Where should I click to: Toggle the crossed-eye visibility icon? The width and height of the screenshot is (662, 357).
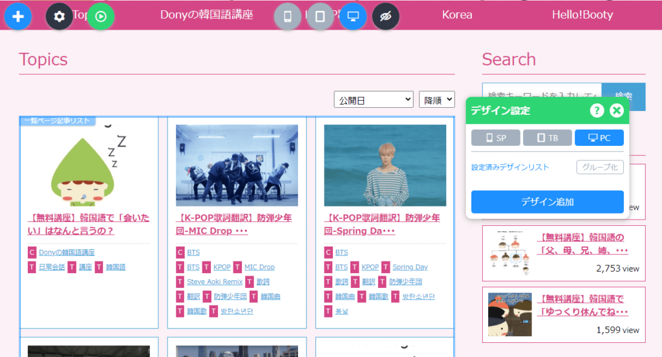[x=386, y=16]
